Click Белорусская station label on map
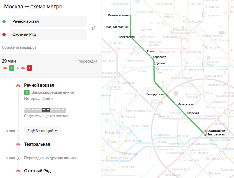Viewport: 234px width, 178px height. [155, 94]
